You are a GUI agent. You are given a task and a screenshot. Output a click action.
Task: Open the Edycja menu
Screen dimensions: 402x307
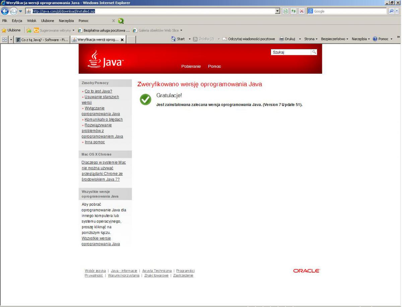click(x=17, y=21)
